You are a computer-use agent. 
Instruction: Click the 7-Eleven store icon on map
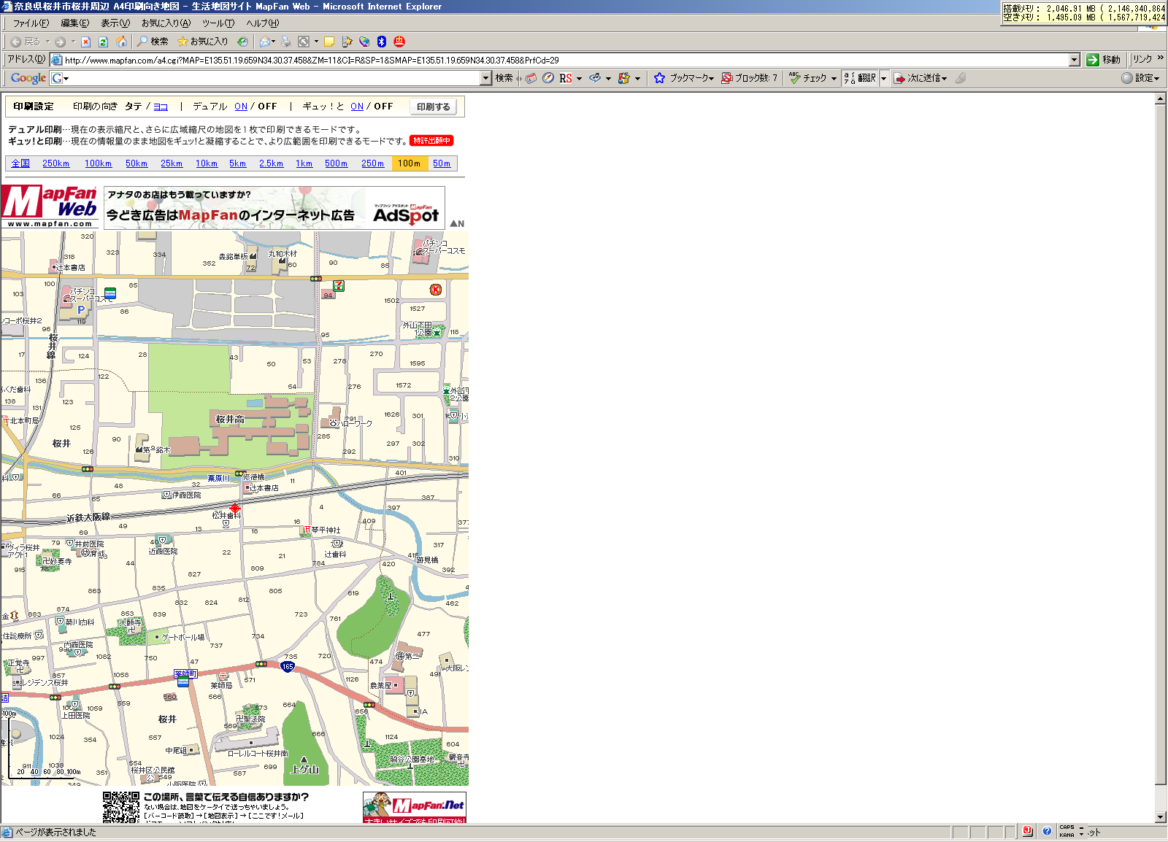339,286
